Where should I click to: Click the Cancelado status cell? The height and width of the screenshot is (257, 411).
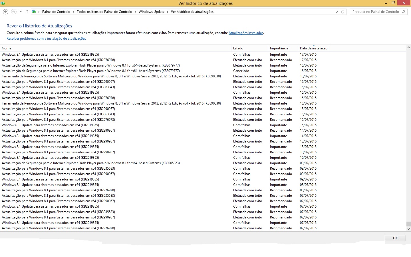[241, 71]
